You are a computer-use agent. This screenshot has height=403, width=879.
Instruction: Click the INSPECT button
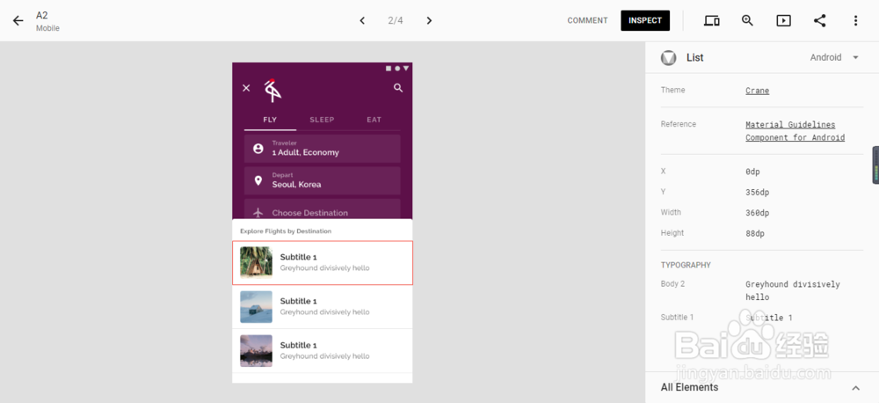click(x=644, y=21)
